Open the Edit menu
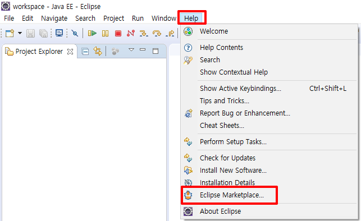361x221 pixels. click(28, 18)
